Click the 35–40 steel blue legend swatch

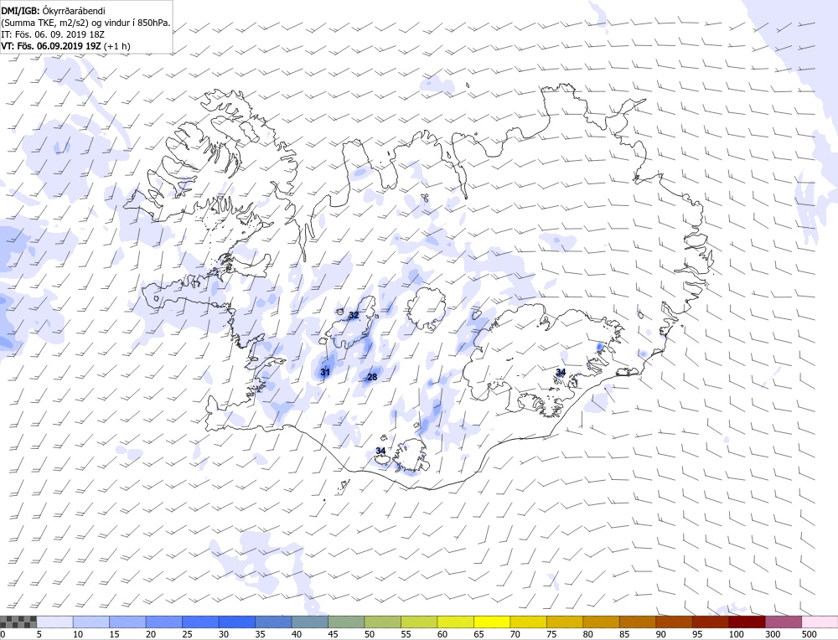pos(274,622)
